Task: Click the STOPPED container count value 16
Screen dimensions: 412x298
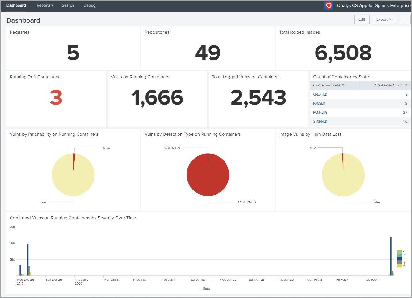Action: pos(405,121)
